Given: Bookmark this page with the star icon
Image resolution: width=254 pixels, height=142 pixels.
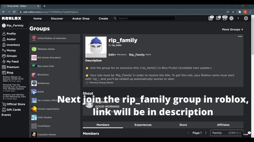Looking at the screenshot, I should [233, 12].
